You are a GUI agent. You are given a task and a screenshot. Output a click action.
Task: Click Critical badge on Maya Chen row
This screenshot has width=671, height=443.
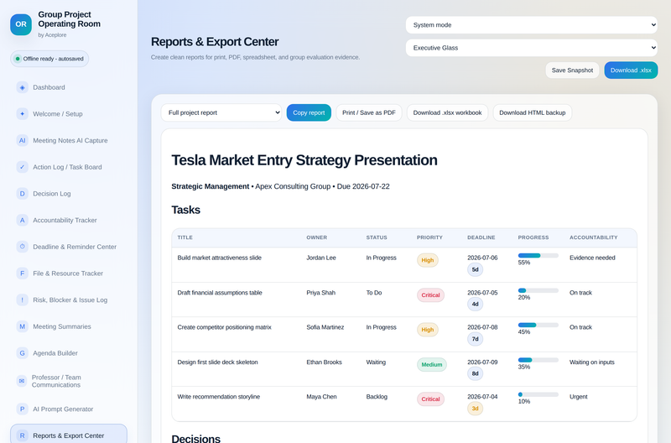click(x=430, y=399)
